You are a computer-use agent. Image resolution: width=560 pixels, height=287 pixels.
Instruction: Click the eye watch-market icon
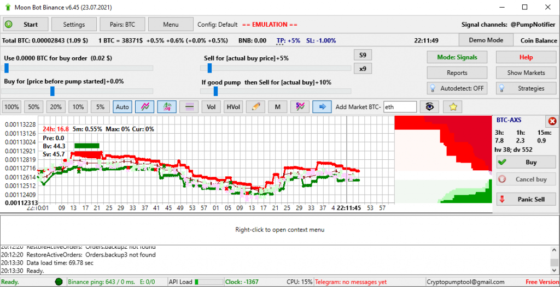[430, 106]
